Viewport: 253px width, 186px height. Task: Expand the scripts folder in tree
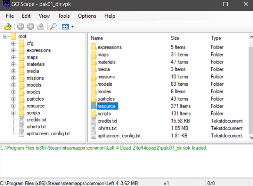(14, 113)
